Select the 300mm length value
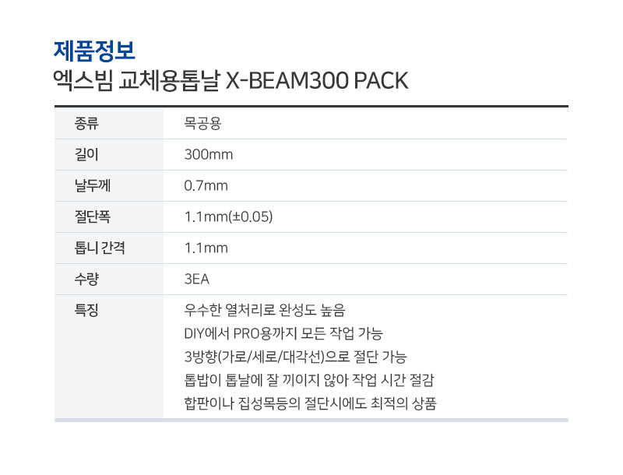This screenshot has width=623, height=475. pyautogui.click(x=209, y=154)
